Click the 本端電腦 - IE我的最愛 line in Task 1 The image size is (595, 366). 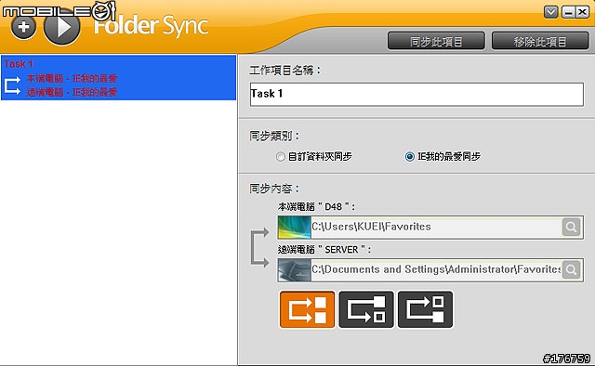point(72,79)
